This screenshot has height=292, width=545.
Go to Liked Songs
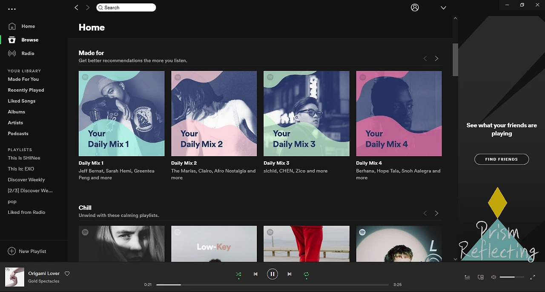coord(22,101)
